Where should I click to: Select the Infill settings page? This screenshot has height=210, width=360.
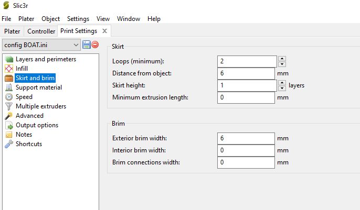click(x=22, y=69)
